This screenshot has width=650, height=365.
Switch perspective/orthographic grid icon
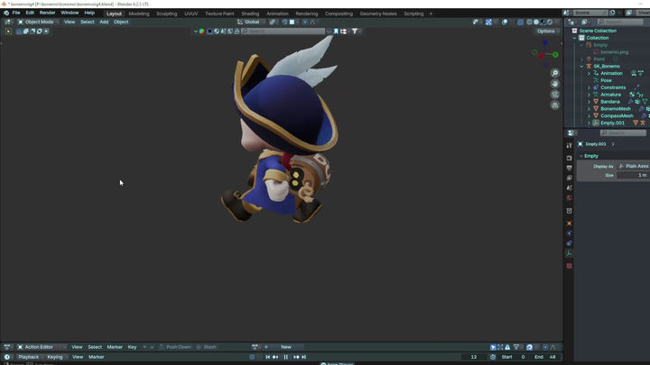pos(555,105)
